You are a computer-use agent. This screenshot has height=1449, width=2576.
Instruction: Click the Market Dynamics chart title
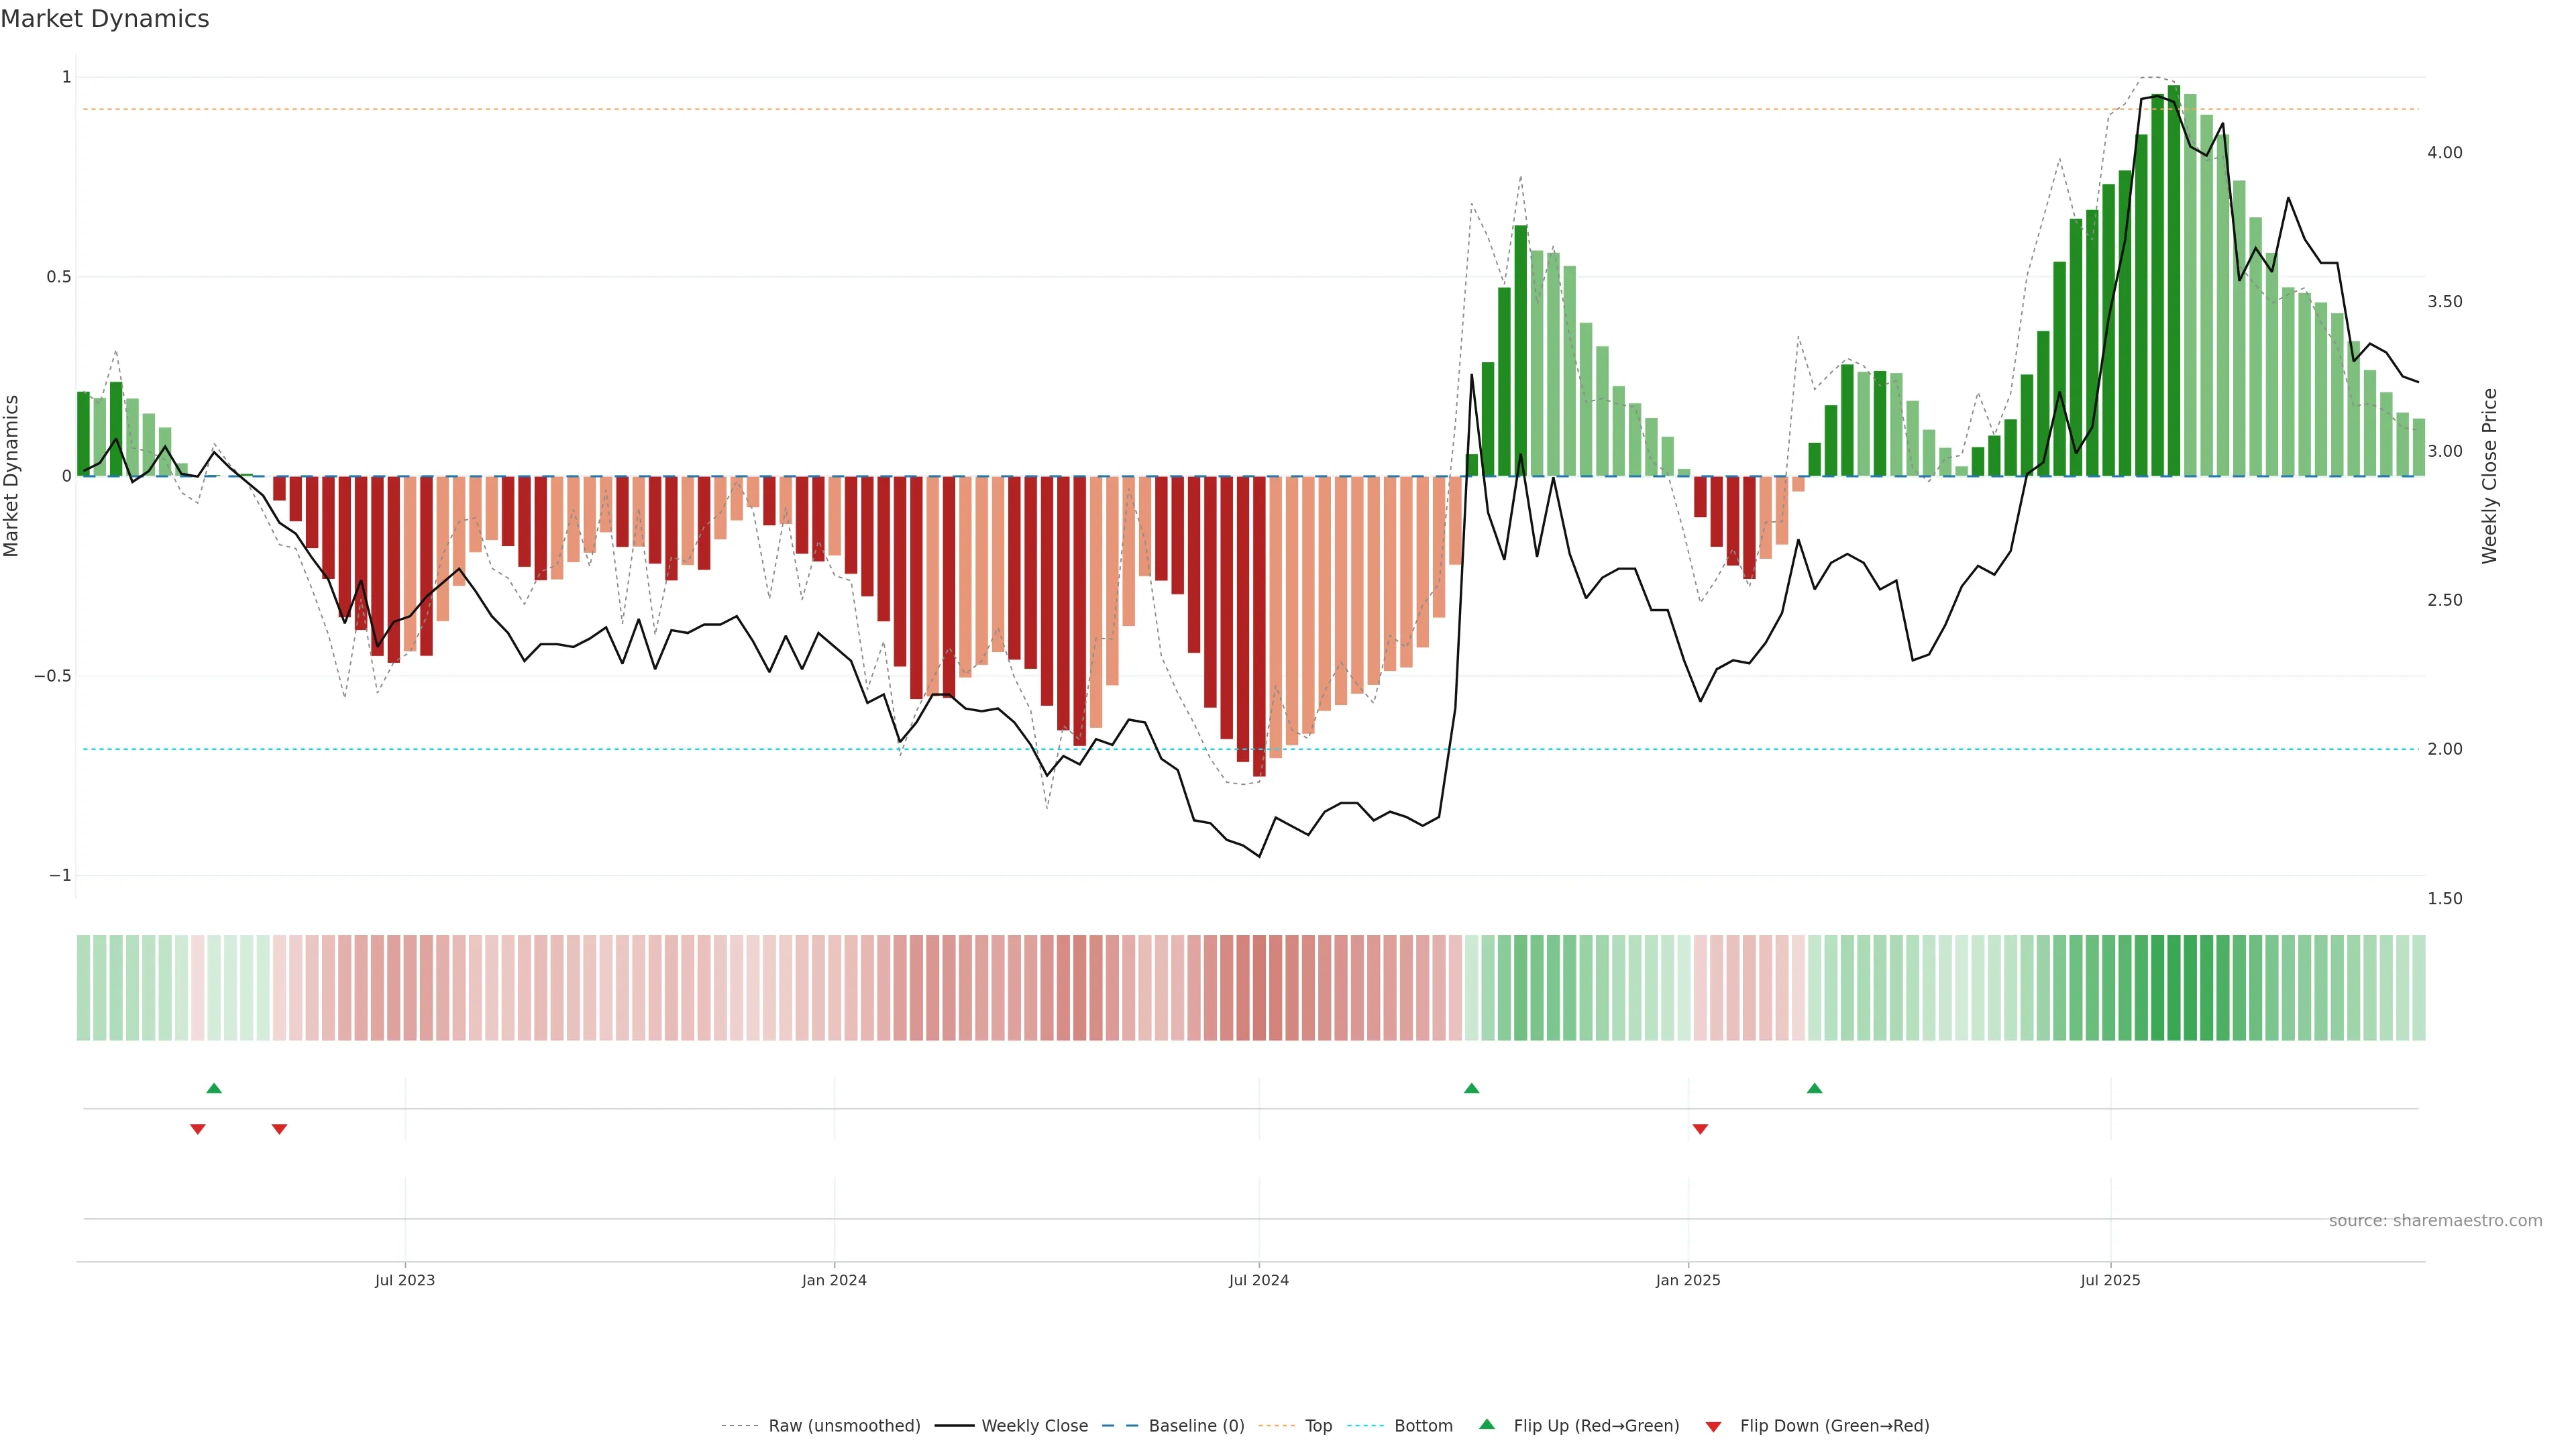coord(105,19)
